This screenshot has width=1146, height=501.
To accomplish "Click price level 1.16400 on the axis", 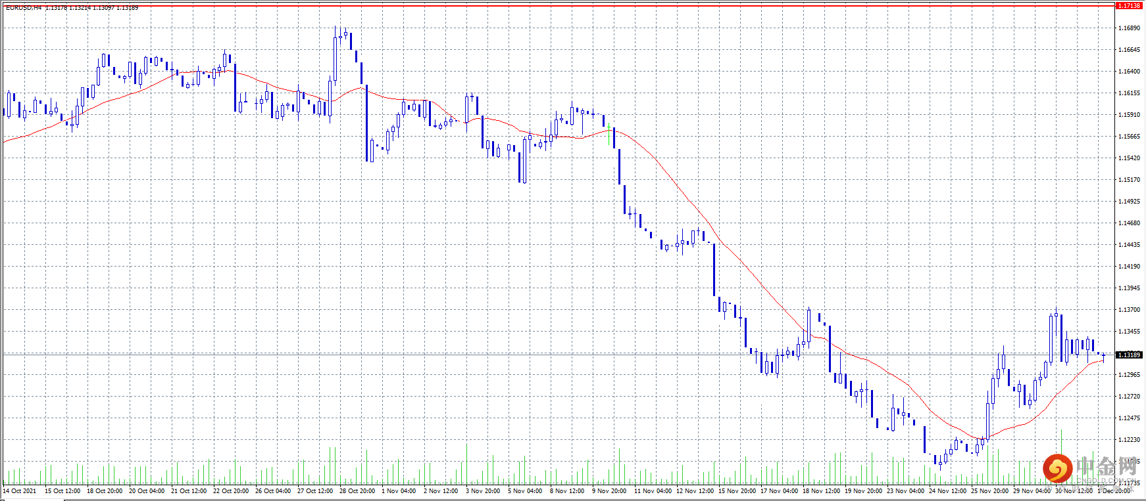I will click(x=1129, y=72).
